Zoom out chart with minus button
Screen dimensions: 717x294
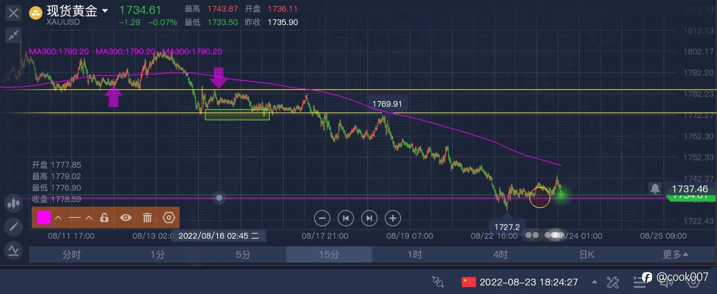322,218
